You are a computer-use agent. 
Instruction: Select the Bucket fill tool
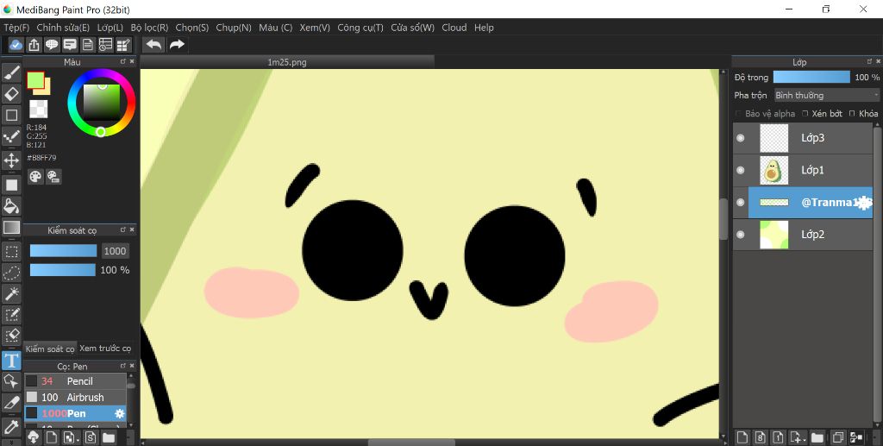point(11,206)
